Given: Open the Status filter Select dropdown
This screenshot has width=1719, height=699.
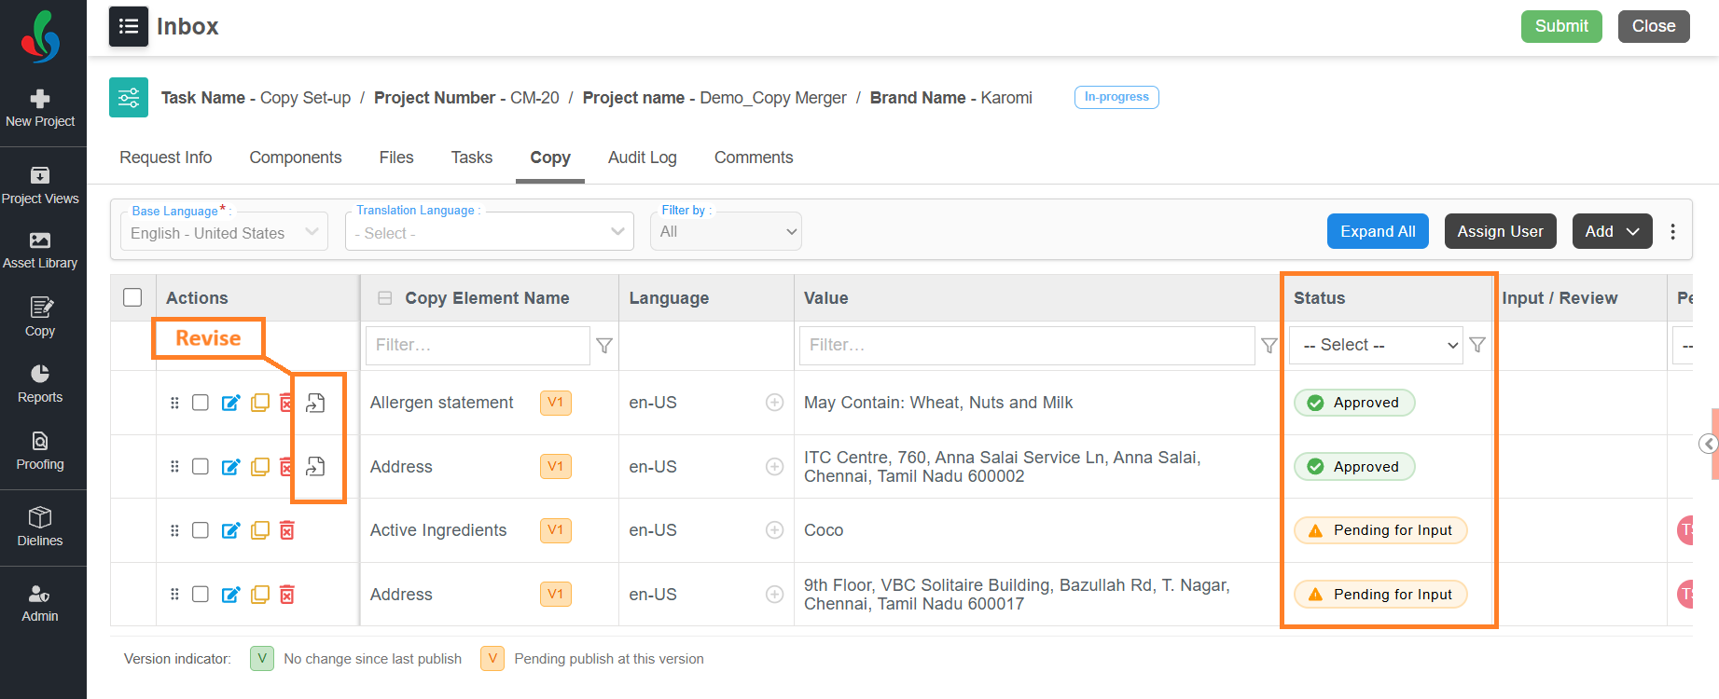Looking at the screenshot, I should tap(1376, 345).
